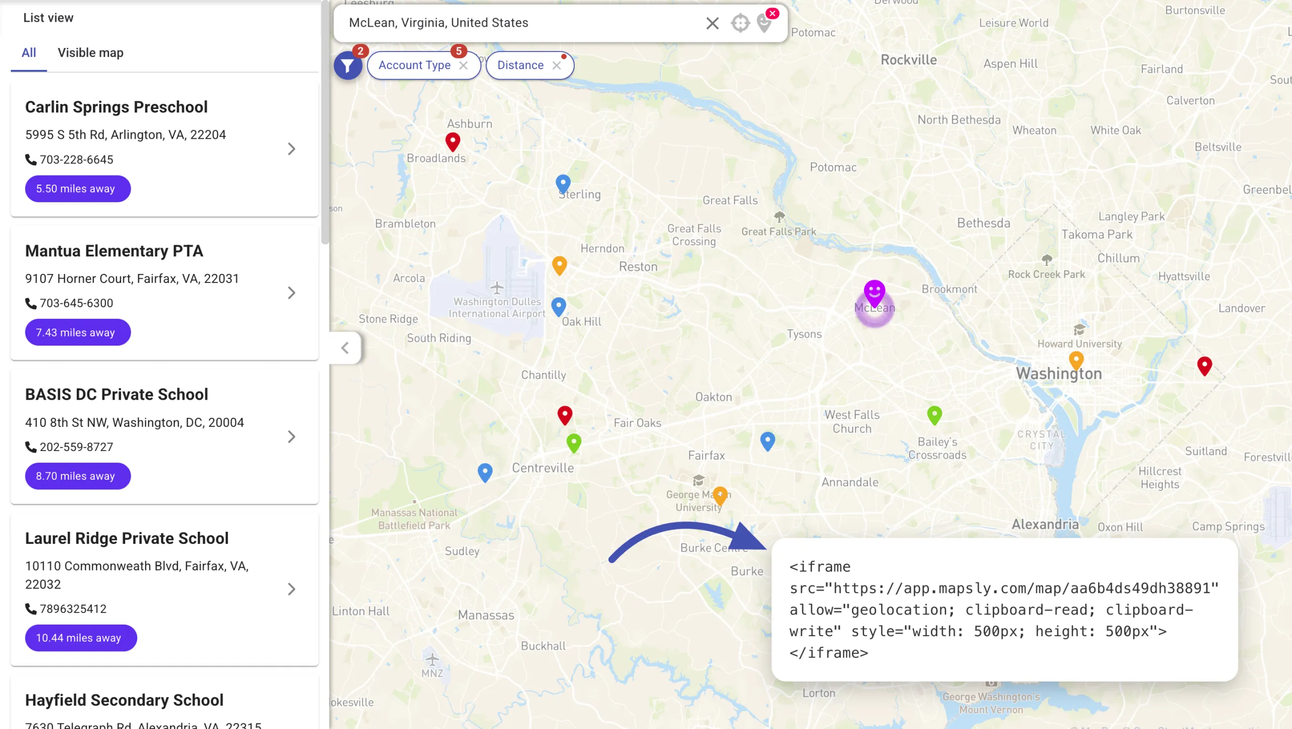Open the filter funnel button
This screenshot has height=729, width=1292.
coord(348,66)
